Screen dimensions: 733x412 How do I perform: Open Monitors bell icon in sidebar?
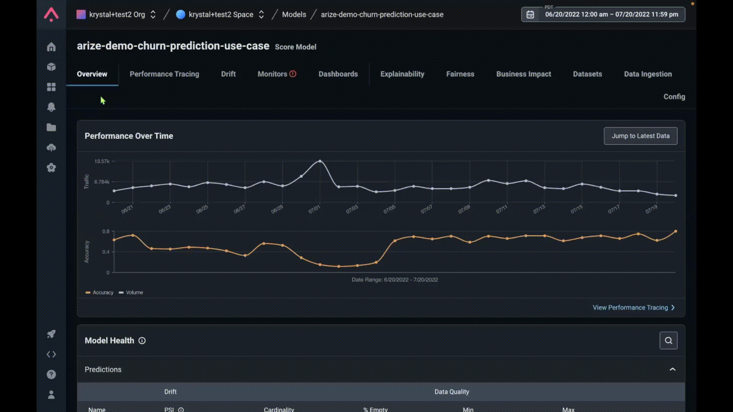click(x=51, y=107)
